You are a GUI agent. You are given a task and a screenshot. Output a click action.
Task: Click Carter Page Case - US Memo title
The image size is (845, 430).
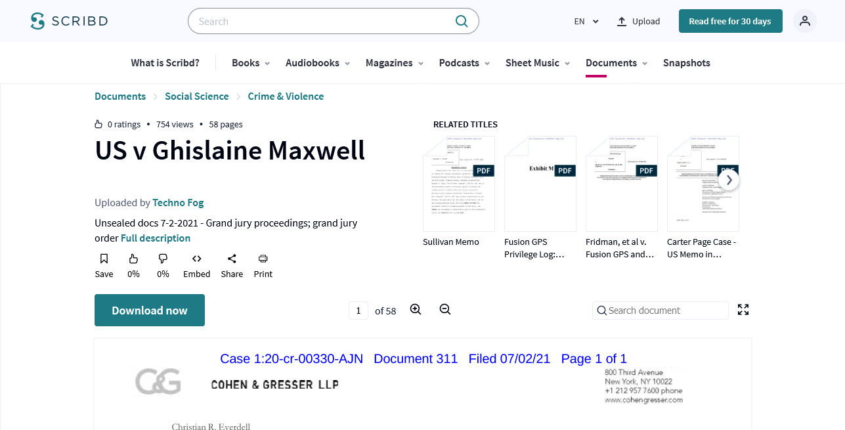pos(701,248)
